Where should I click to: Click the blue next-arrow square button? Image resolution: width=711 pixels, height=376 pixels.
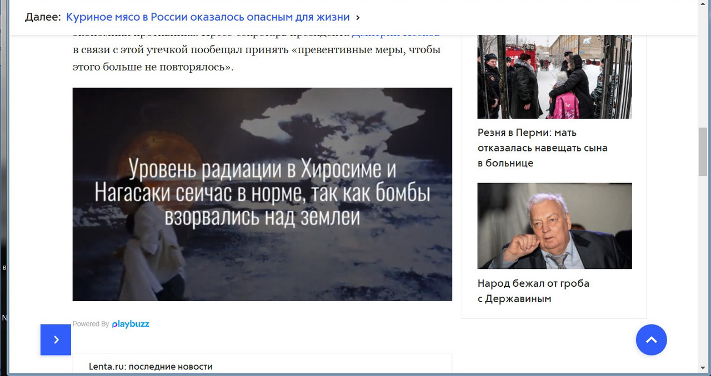(56, 339)
